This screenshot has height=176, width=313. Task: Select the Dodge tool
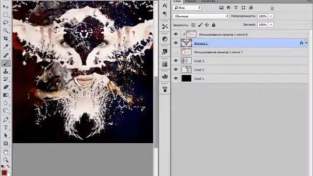(x=5, y=111)
